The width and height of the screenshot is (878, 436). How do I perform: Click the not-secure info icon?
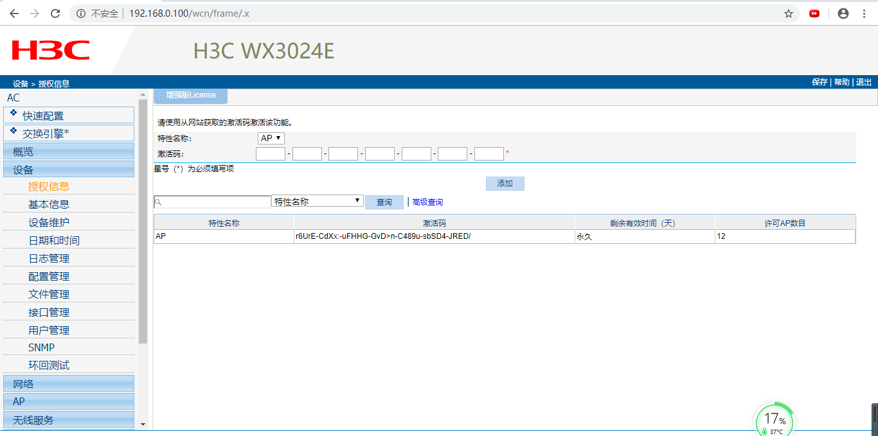80,13
